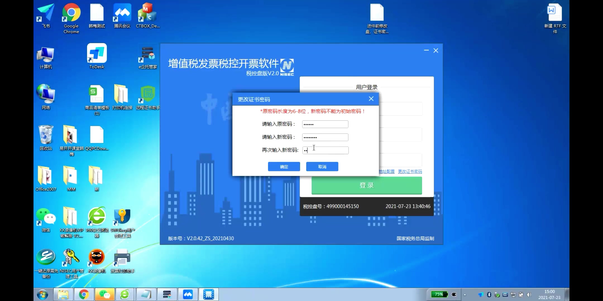Launch 发票打印助手 from the desktop
This screenshot has width=603, height=301.
click(x=122, y=261)
